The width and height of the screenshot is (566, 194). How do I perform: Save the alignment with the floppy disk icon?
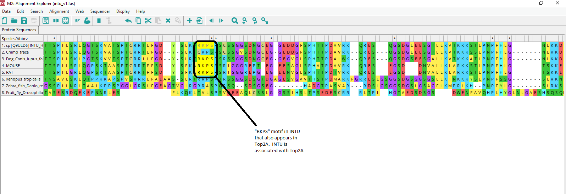coord(24,21)
